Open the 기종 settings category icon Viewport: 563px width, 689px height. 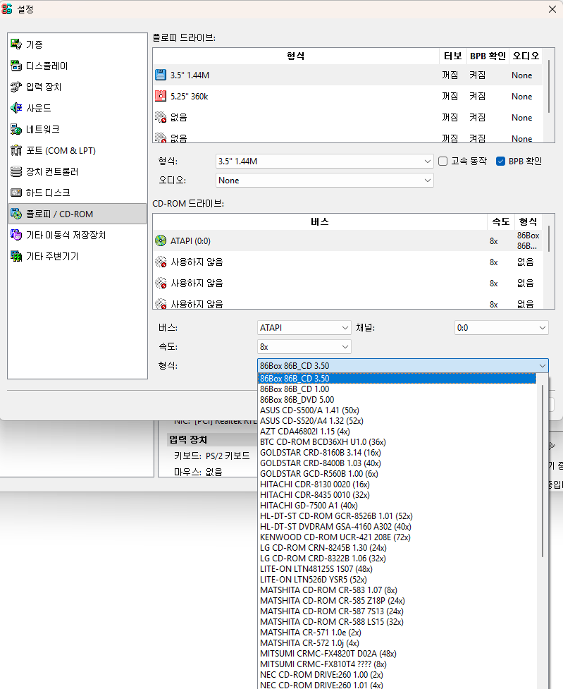pos(16,44)
